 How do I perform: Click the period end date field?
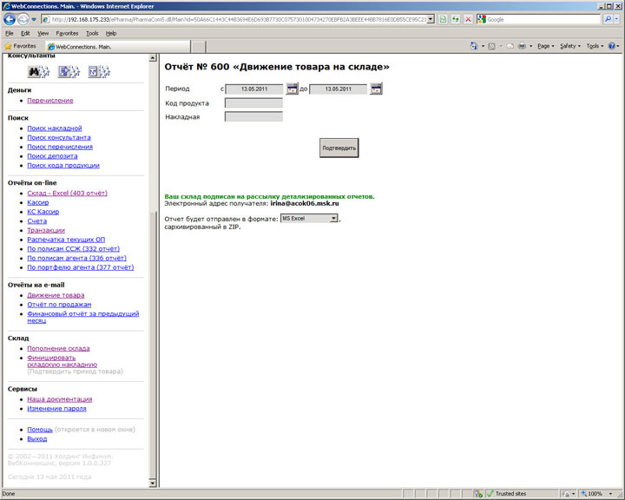point(338,89)
